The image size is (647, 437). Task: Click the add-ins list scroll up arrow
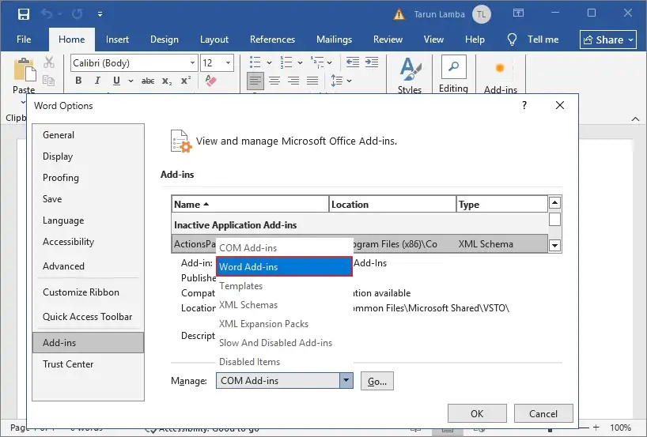[554, 203]
